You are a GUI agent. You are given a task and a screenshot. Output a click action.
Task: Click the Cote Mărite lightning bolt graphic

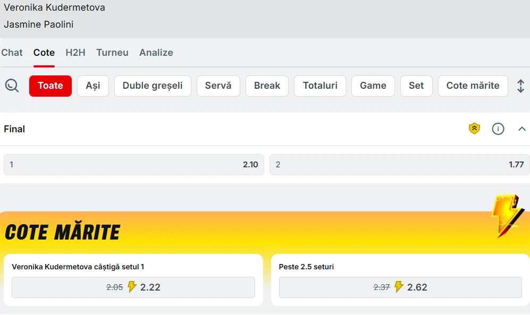(x=508, y=216)
